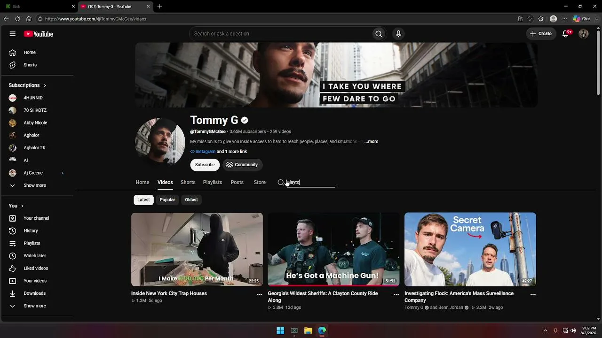Viewport: 602px width, 338px height.
Task: Open options menu for Investigating Flock video
Action: pos(533,294)
